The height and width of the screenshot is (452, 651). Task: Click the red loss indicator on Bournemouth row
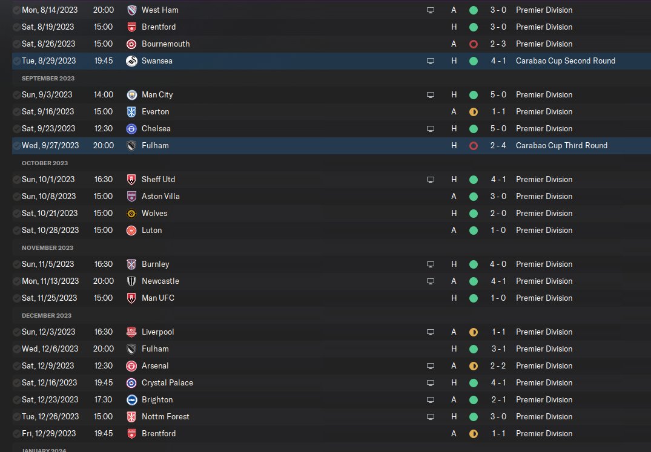[474, 44]
